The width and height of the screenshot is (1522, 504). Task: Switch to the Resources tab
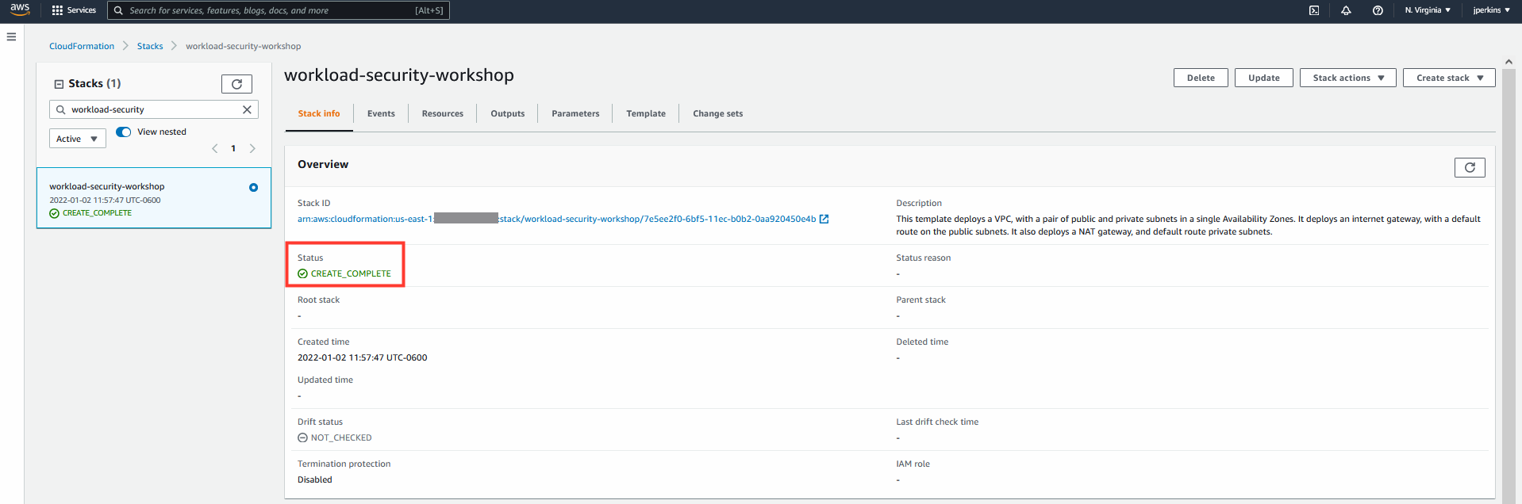443,114
